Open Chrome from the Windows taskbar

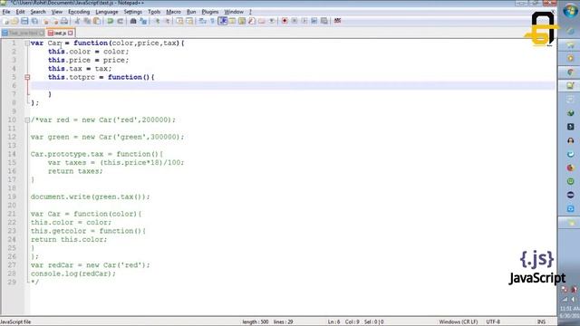point(570,72)
